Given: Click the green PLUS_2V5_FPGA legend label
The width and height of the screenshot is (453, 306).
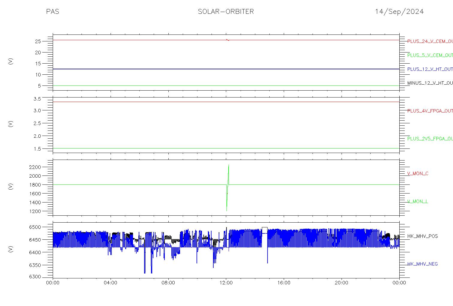Looking at the screenshot, I should click(x=430, y=139).
